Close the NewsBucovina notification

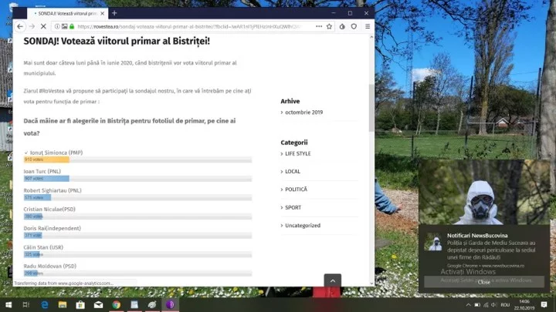(x=483, y=282)
